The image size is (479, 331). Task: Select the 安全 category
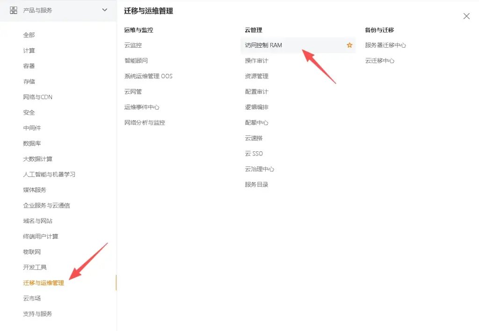click(x=29, y=112)
